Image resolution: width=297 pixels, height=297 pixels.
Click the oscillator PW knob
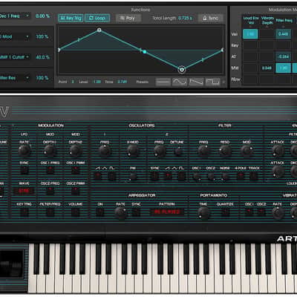133,176
